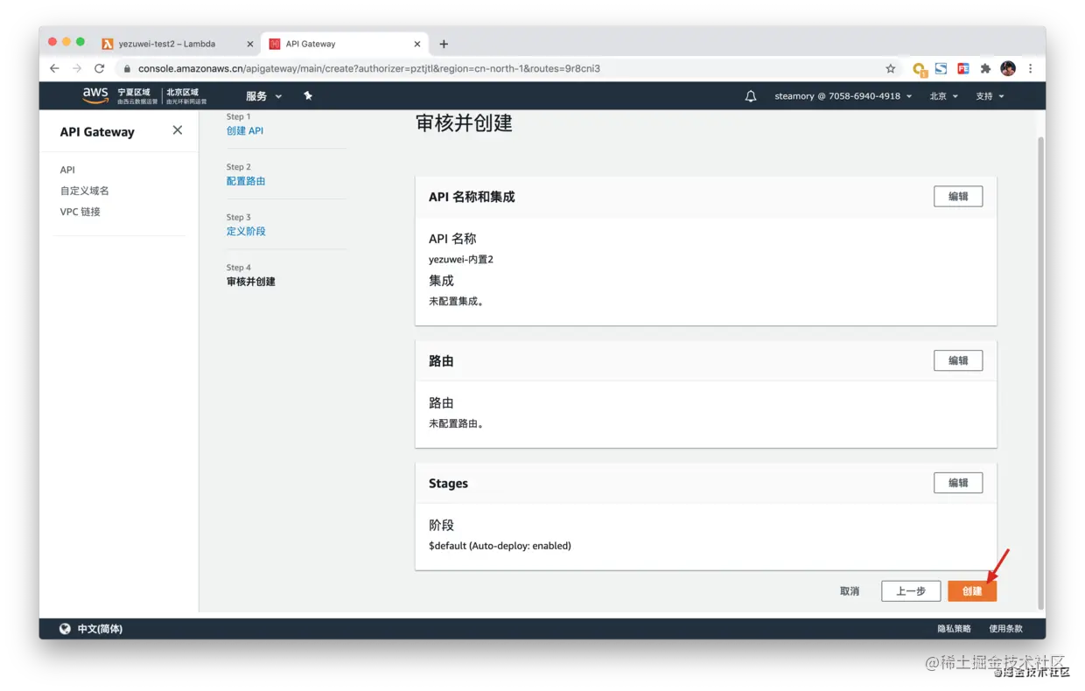1085x691 pixels.
Task: Edit the Stages section
Action: [958, 483]
